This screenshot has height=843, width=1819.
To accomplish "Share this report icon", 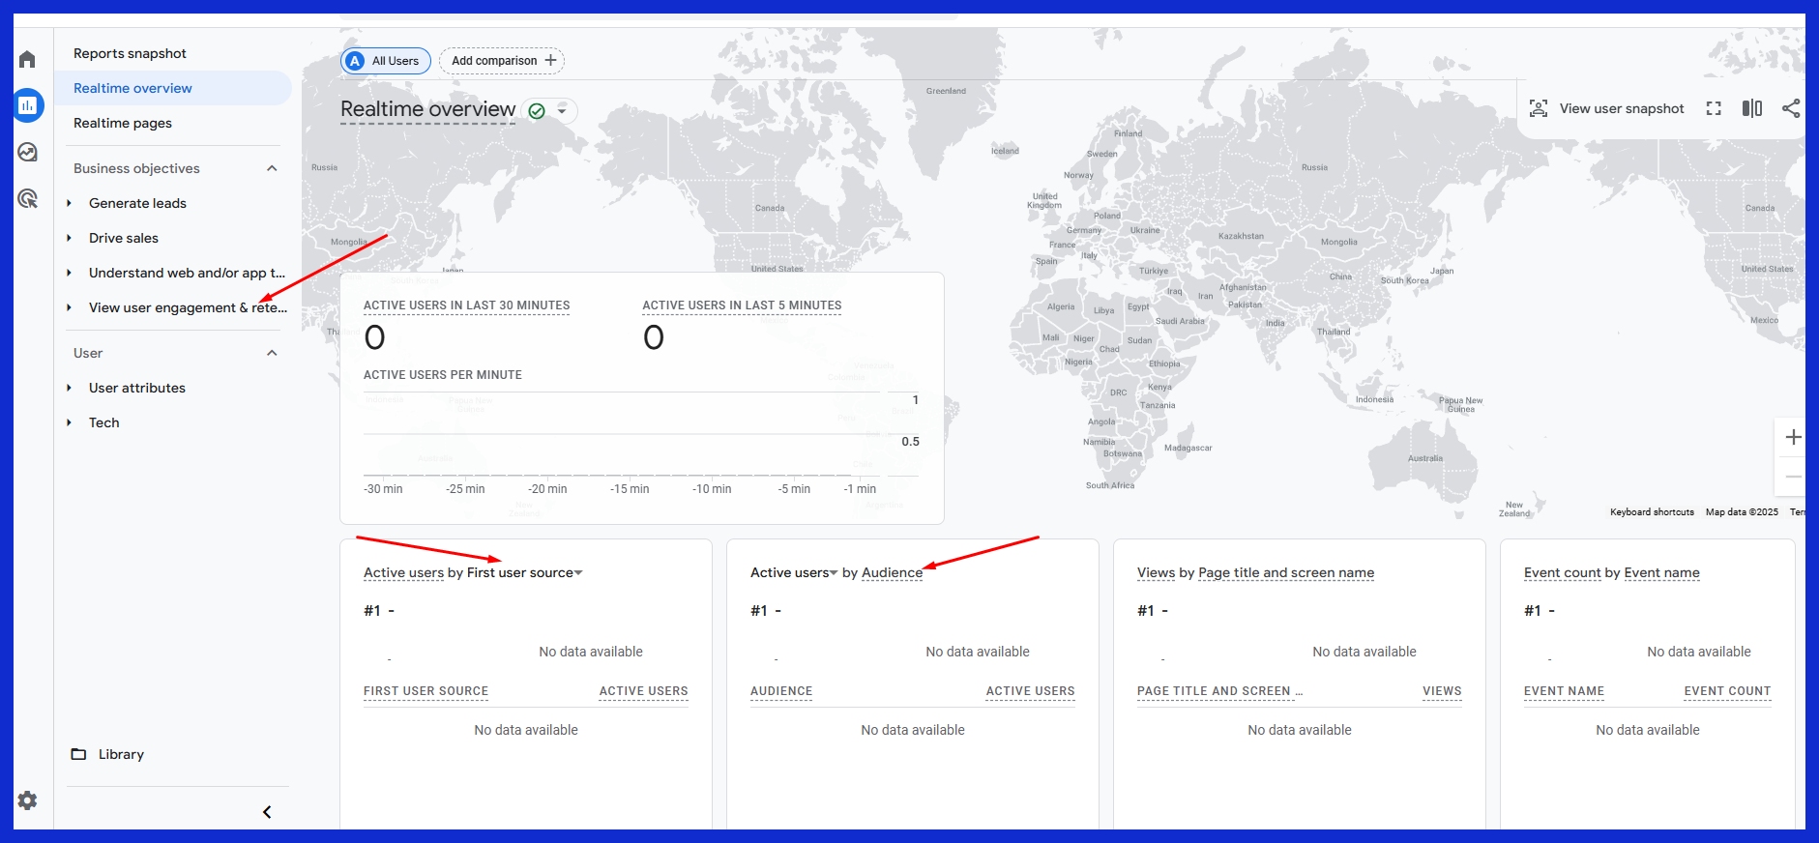I will click(1791, 108).
